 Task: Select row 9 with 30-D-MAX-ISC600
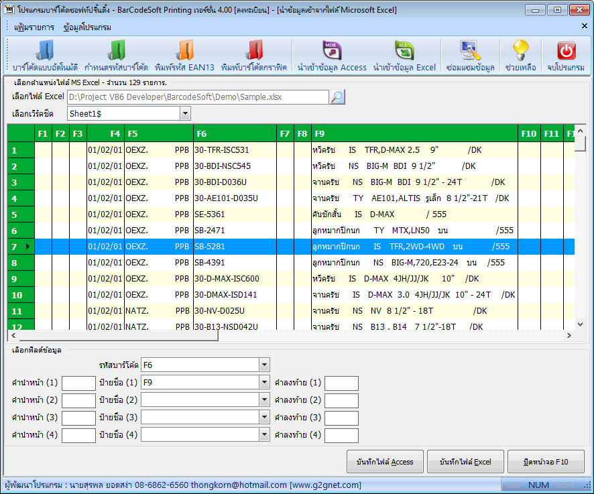(291, 279)
